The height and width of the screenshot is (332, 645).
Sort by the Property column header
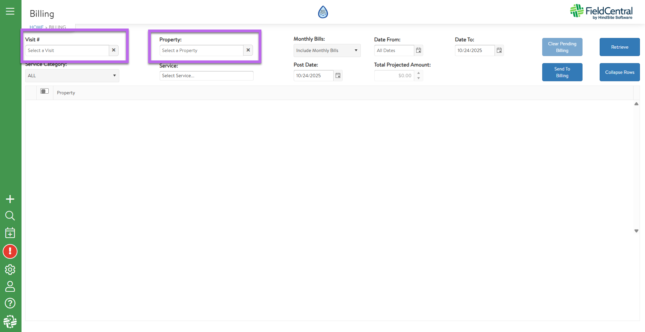66,93
